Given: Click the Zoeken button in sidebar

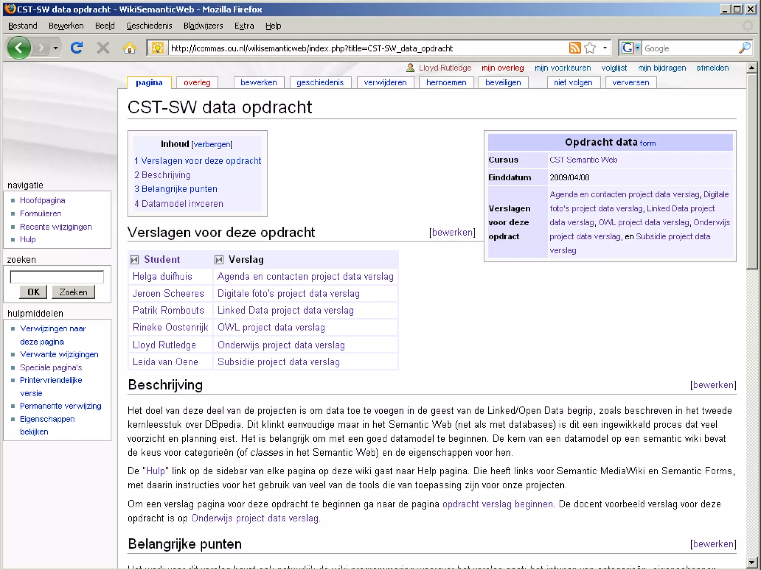Looking at the screenshot, I should pyautogui.click(x=73, y=292).
